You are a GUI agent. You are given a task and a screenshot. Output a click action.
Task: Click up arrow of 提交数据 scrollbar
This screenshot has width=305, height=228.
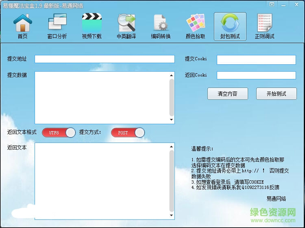pyautogui.click(x=171, y=75)
